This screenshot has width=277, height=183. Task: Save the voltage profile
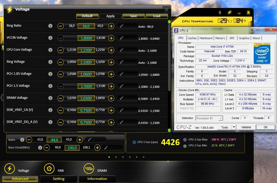point(134,16)
